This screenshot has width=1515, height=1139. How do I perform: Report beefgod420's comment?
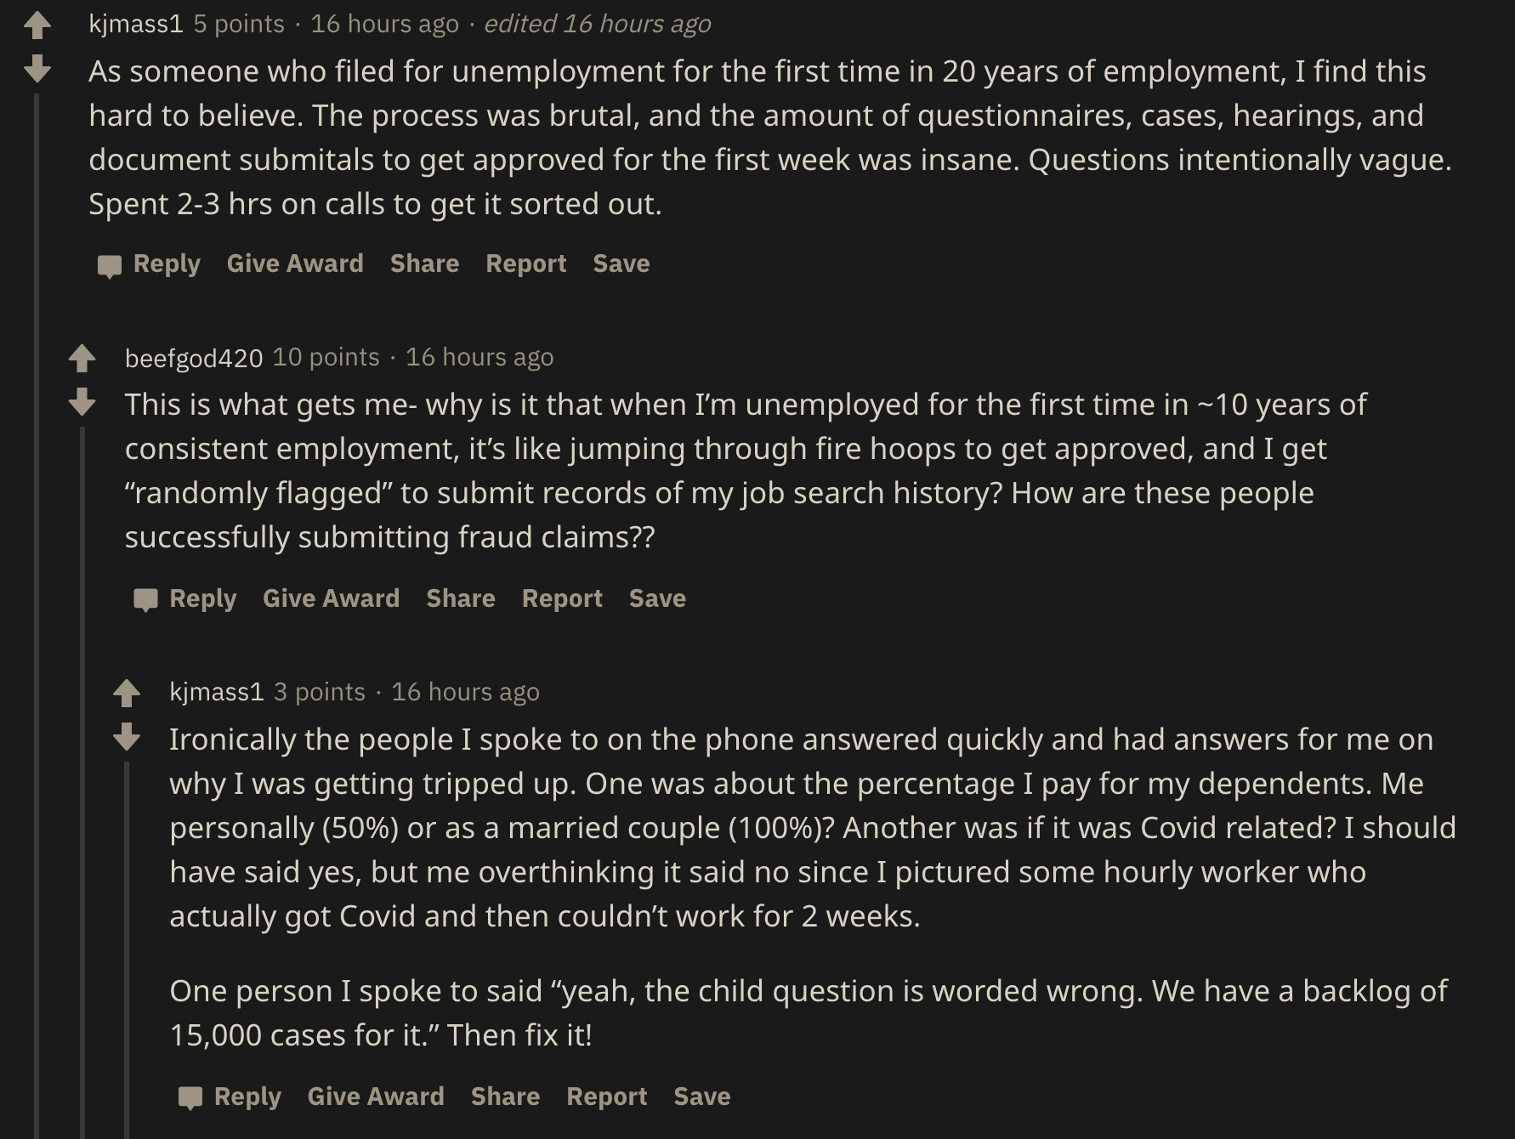click(x=562, y=598)
